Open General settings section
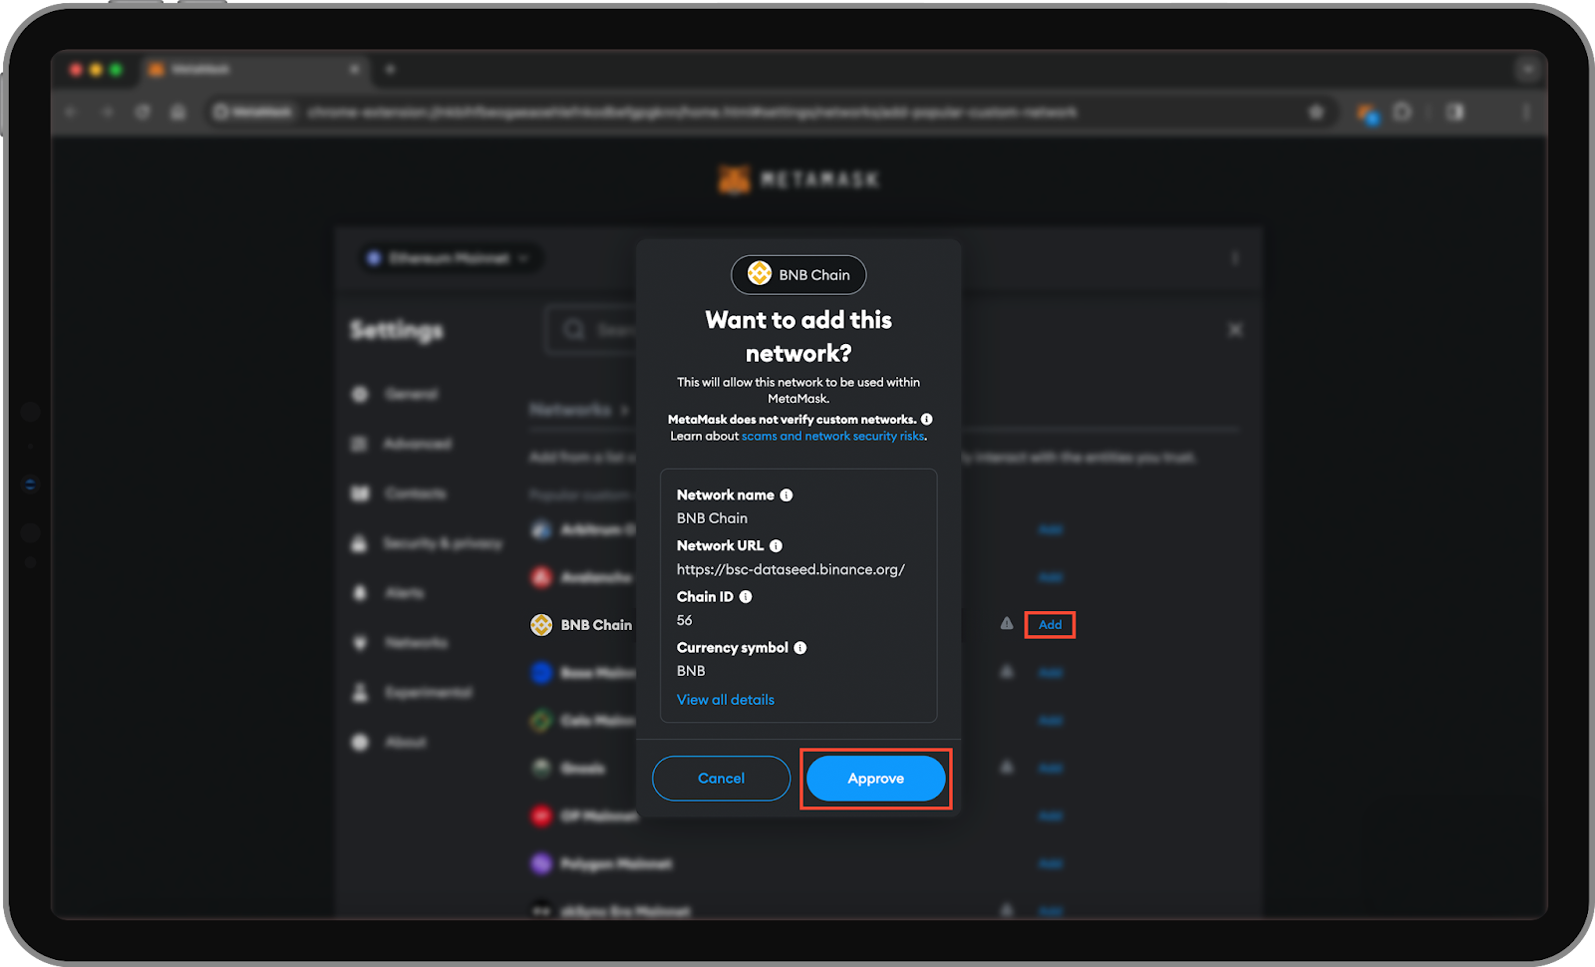The width and height of the screenshot is (1595, 967). pos(411,395)
